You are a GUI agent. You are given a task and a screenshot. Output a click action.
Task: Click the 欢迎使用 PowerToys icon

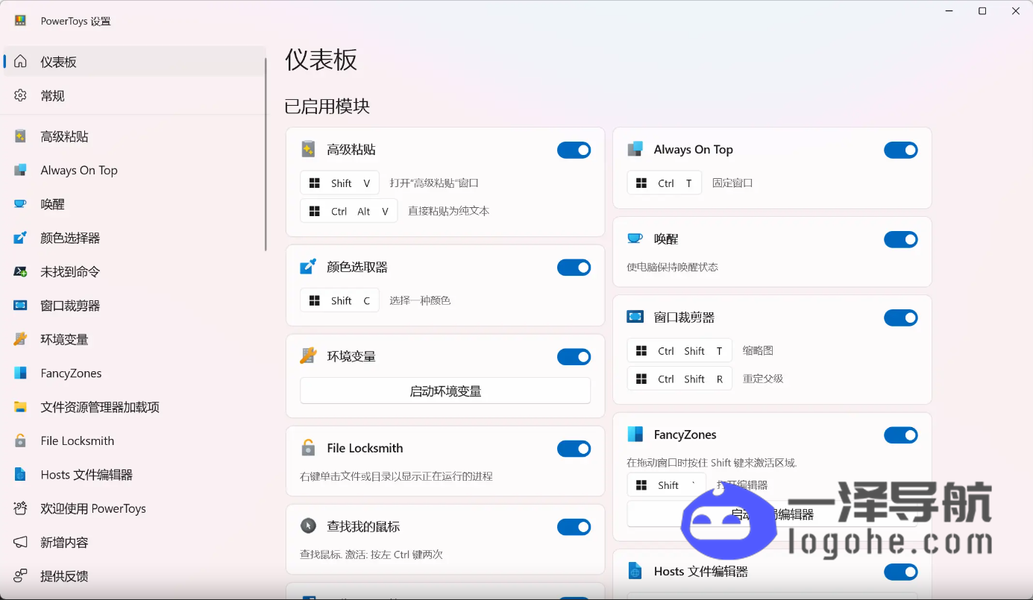pyautogui.click(x=20, y=508)
